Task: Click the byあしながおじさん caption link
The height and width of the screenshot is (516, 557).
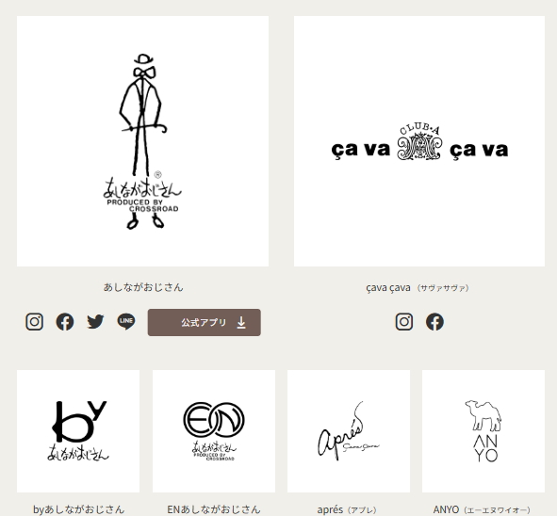Action: point(78,509)
